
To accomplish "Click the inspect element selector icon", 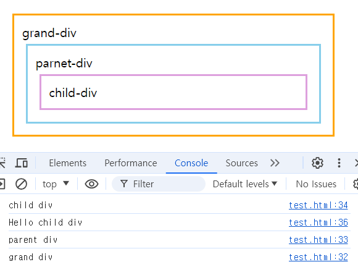I will [2, 163].
